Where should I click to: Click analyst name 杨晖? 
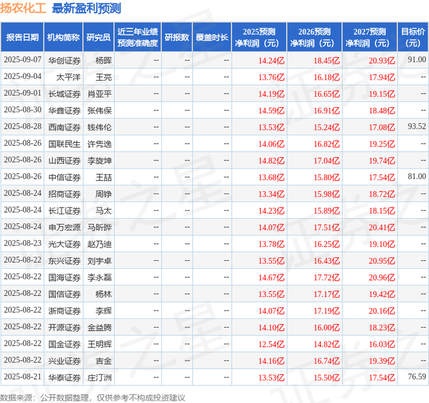(104, 61)
